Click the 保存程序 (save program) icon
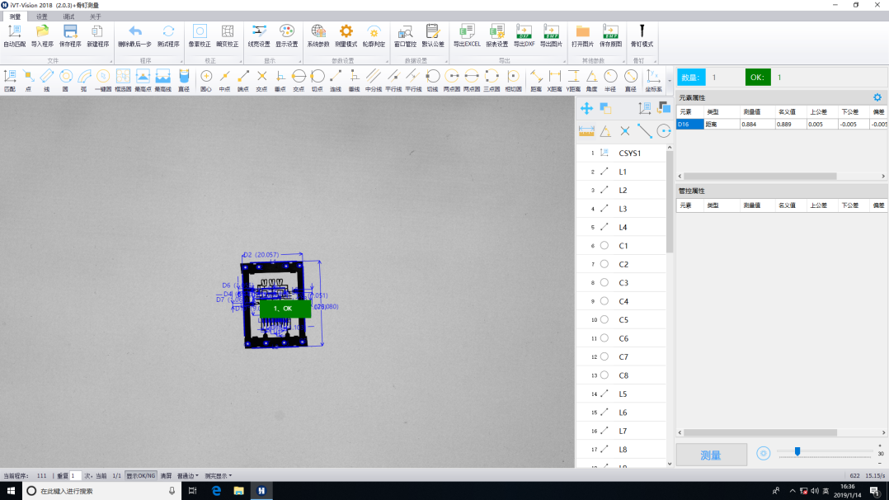889x500 pixels. point(70,34)
